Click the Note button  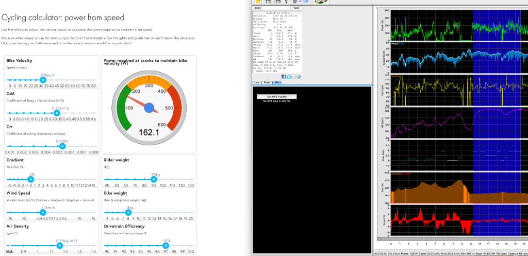click(x=296, y=8)
